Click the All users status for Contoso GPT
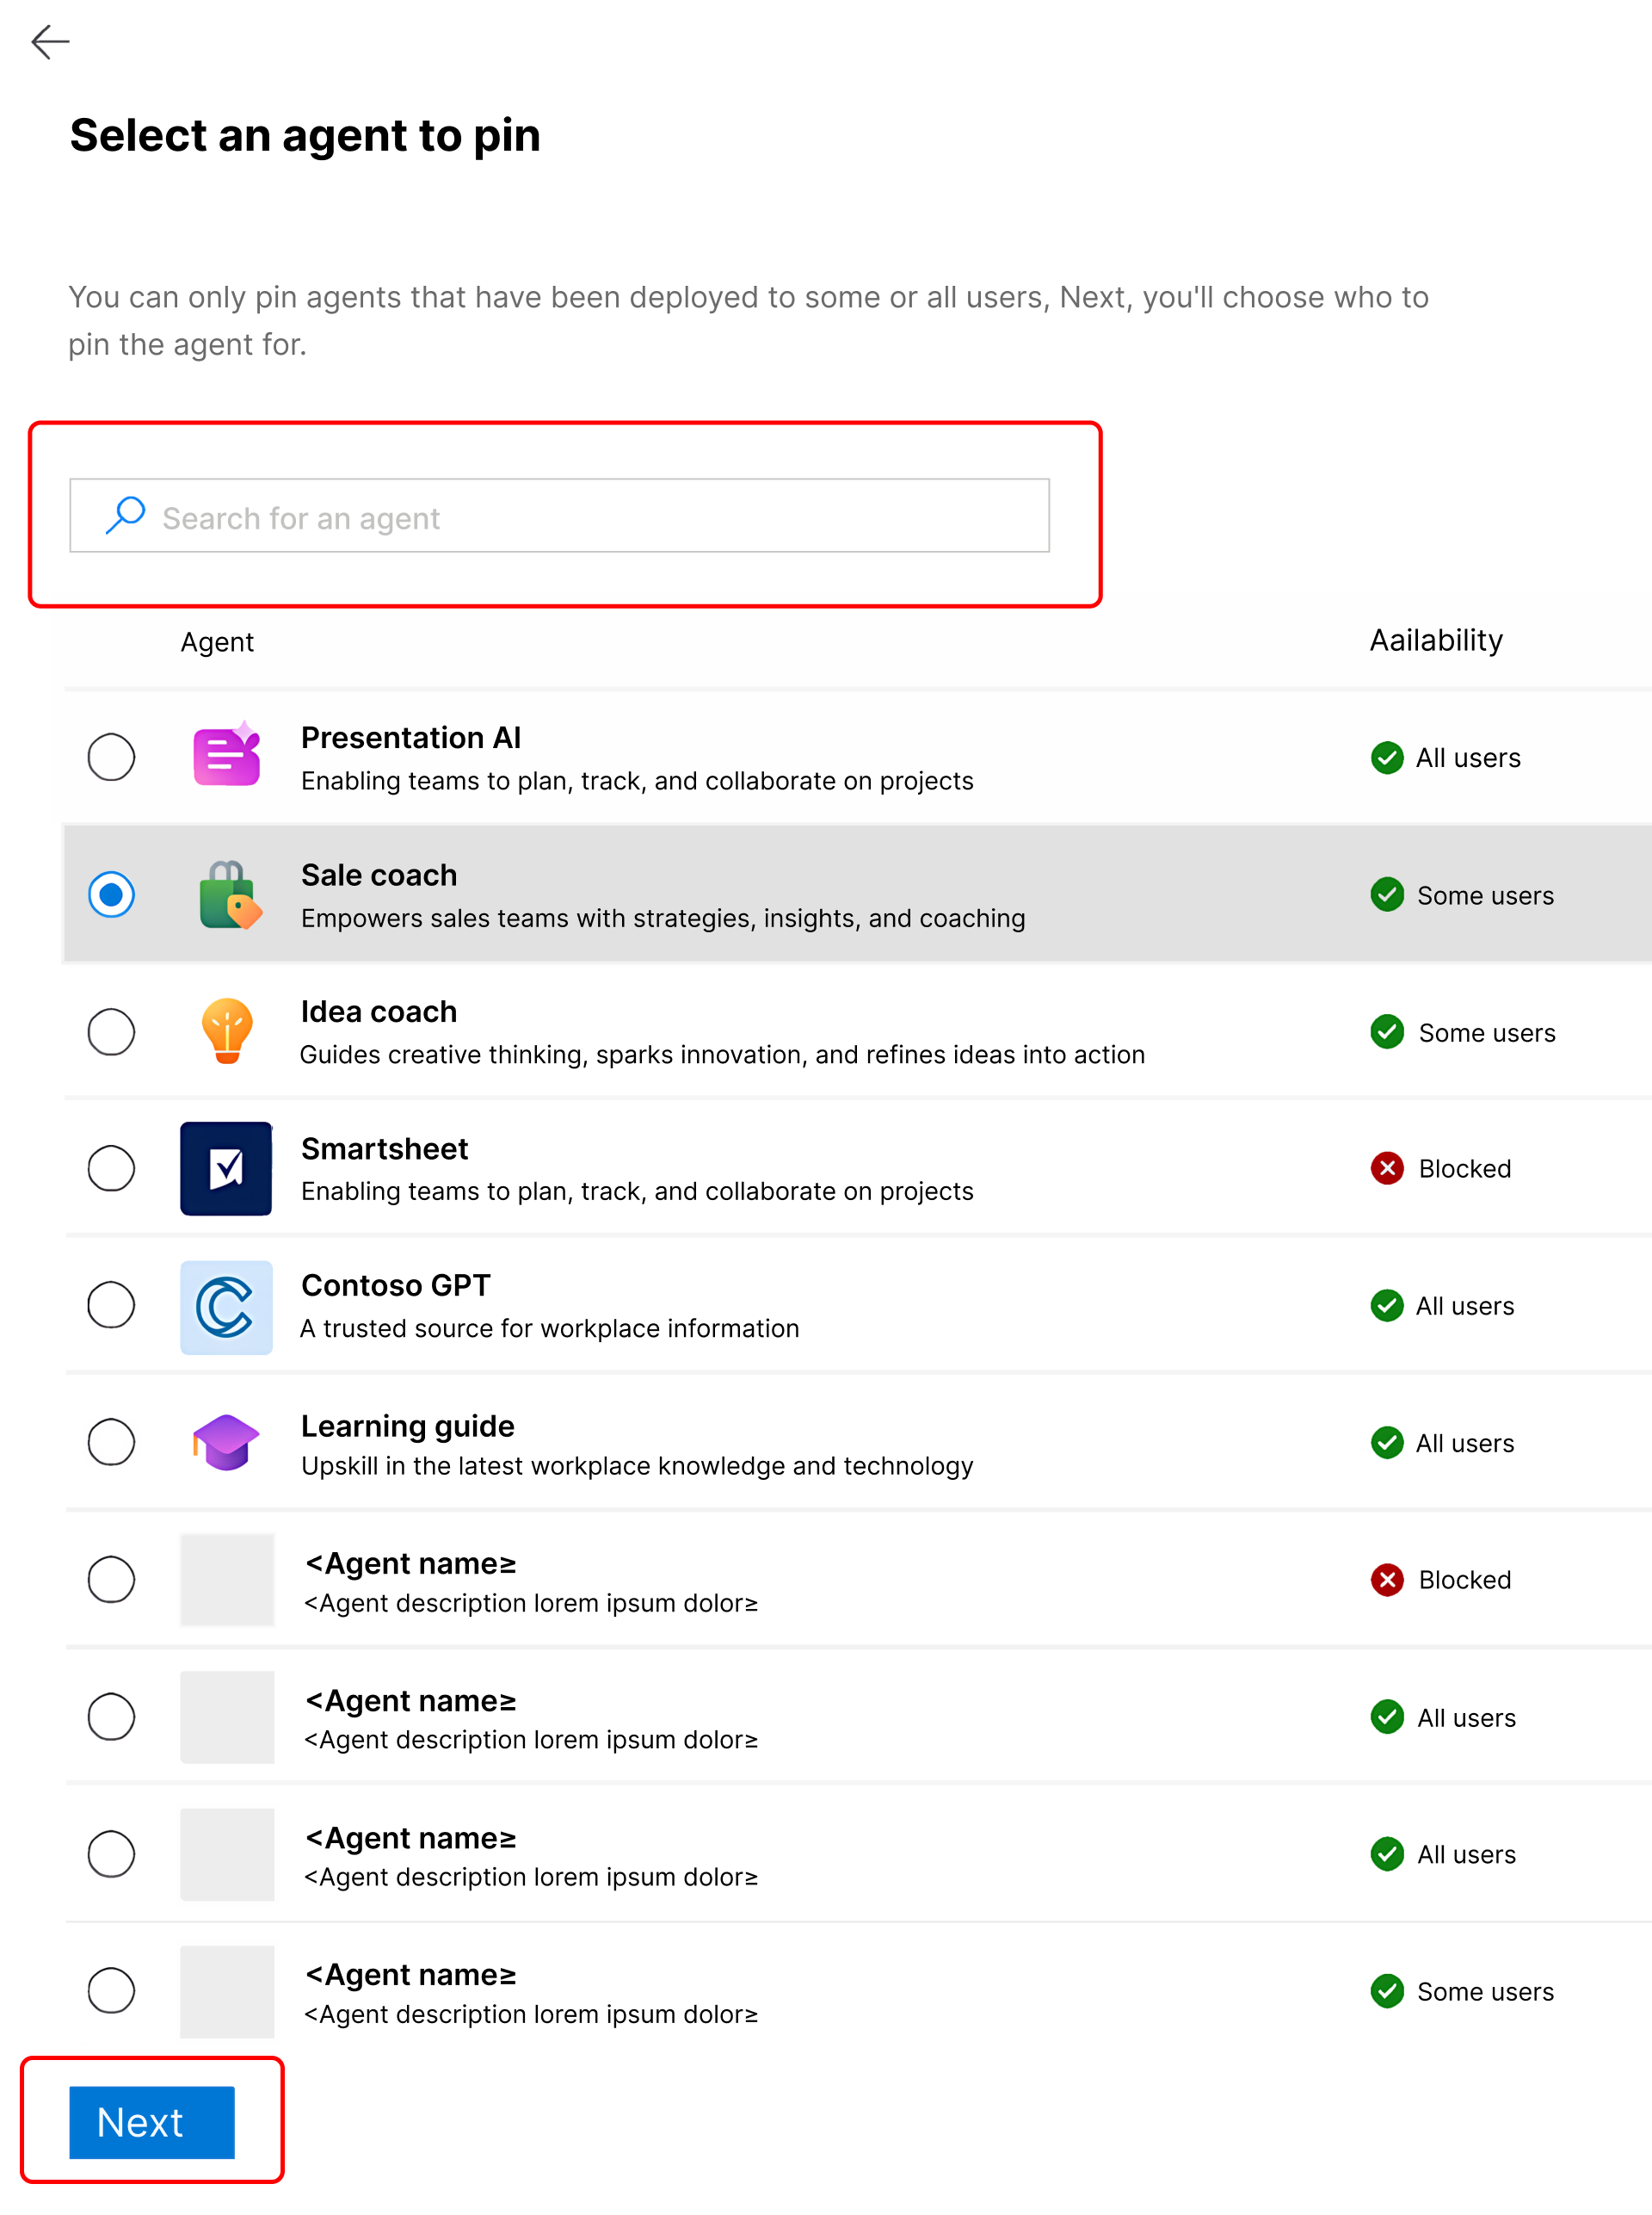This screenshot has height=2215, width=1652. click(x=1464, y=1306)
